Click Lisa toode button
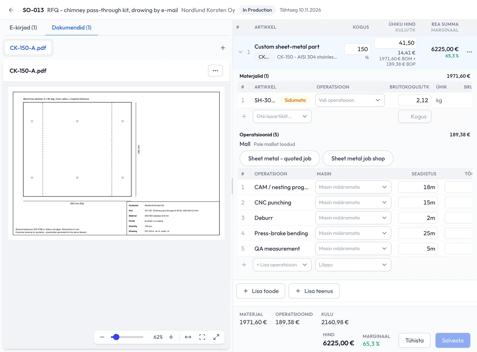The height and width of the screenshot is (352, 477). coord(261,291)
